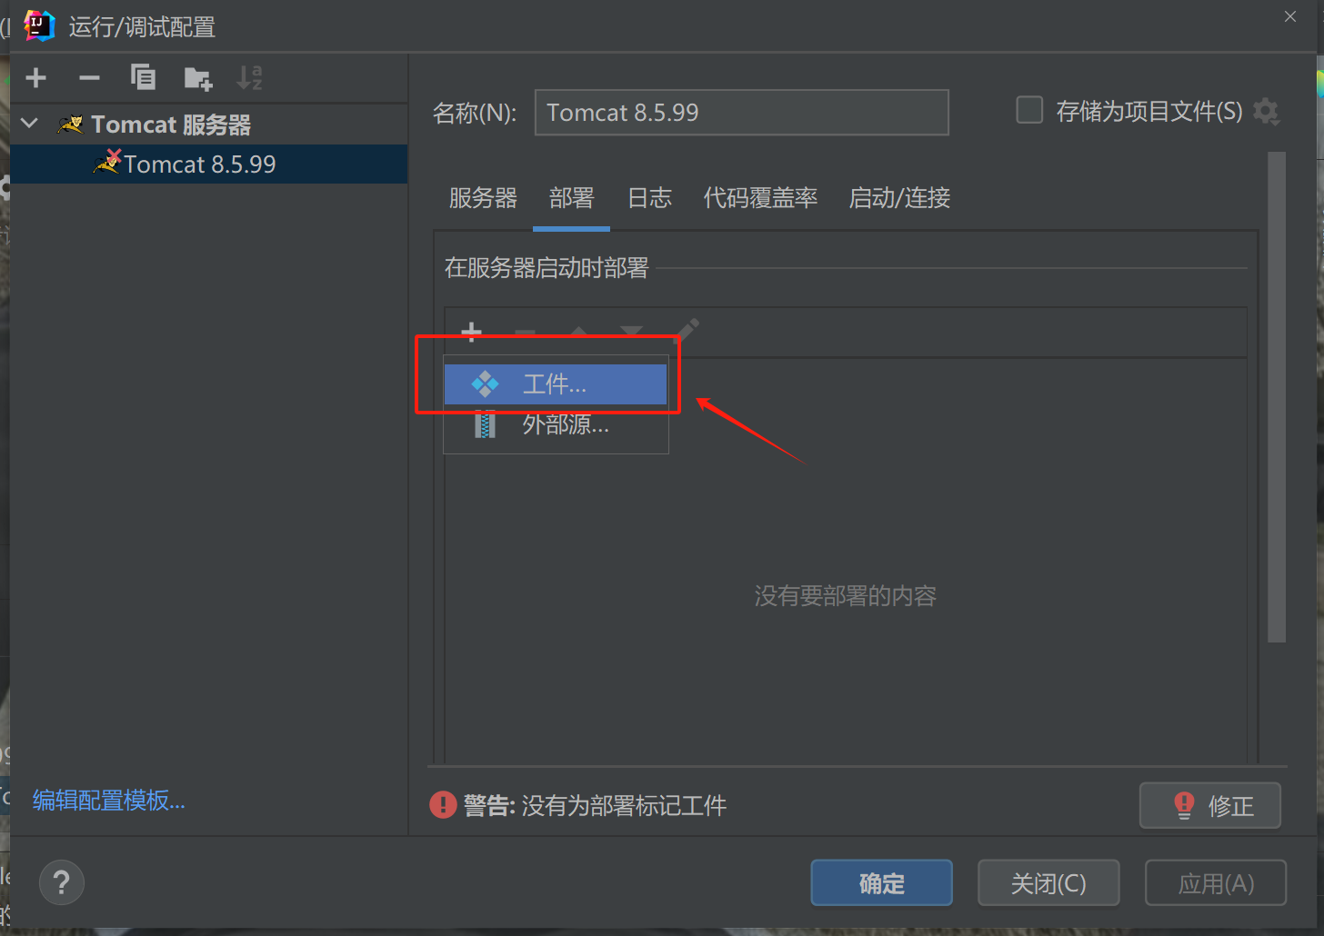Switch to the 部署 tab
The image size is (1324, 936).
(571, 198)
